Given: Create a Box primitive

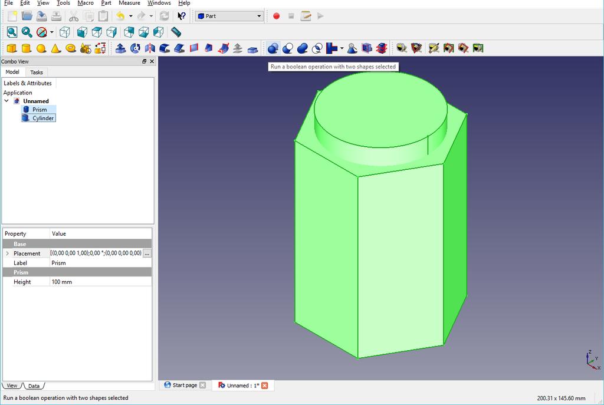Looking at the screenshot, I should coord(12,48).
